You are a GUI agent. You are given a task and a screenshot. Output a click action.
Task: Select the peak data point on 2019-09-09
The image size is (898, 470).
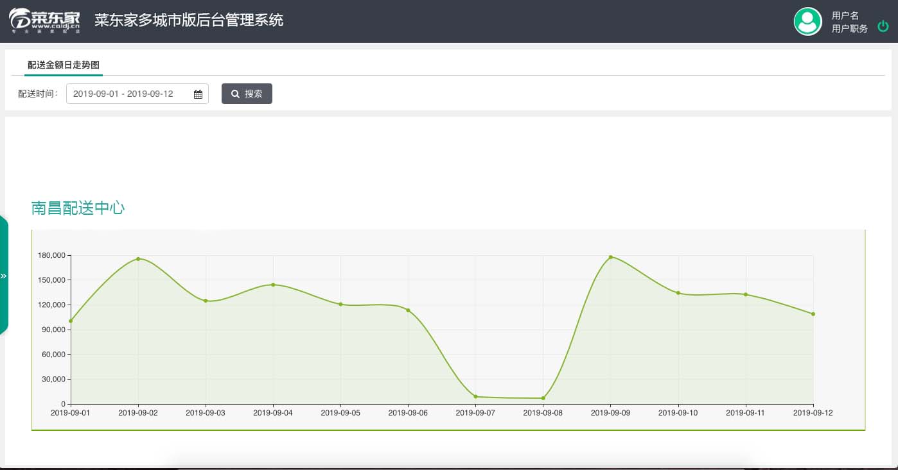[610, 257]
